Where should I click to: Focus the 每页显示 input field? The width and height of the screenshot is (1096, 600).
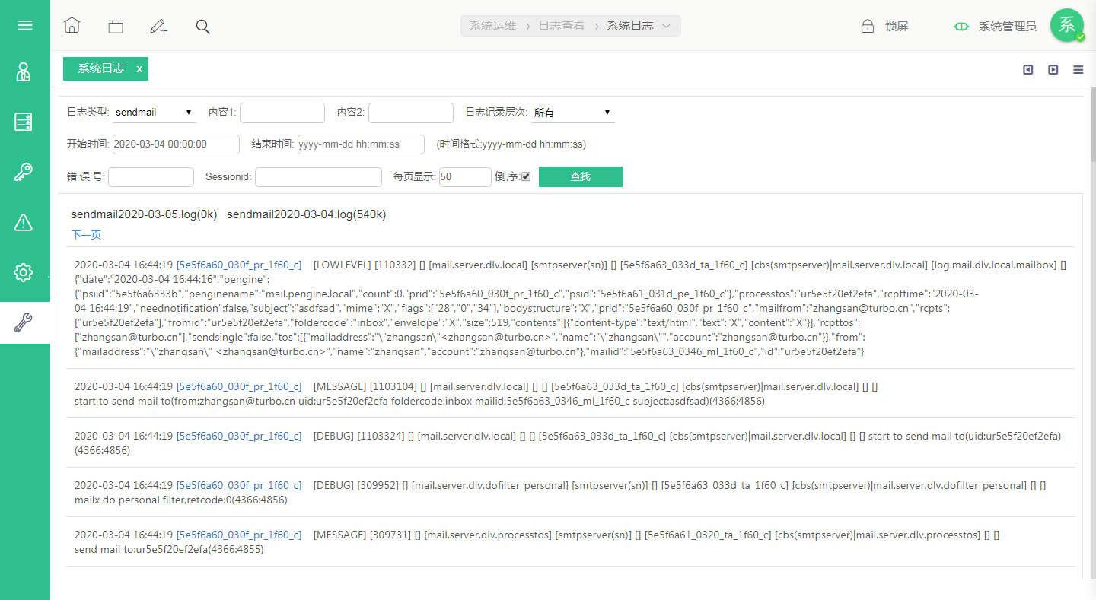tap(465, 177)
